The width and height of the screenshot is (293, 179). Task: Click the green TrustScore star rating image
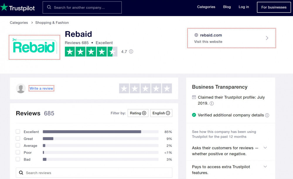pos(91,51)
